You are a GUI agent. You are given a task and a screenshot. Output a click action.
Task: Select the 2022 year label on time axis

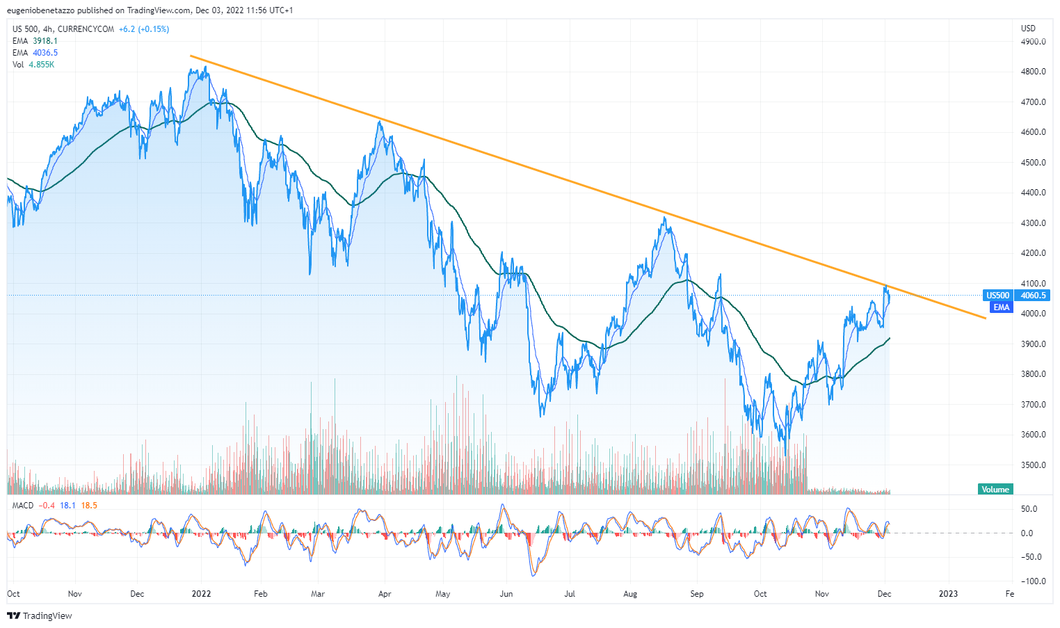pyautogui.click(x=201, y=594)
